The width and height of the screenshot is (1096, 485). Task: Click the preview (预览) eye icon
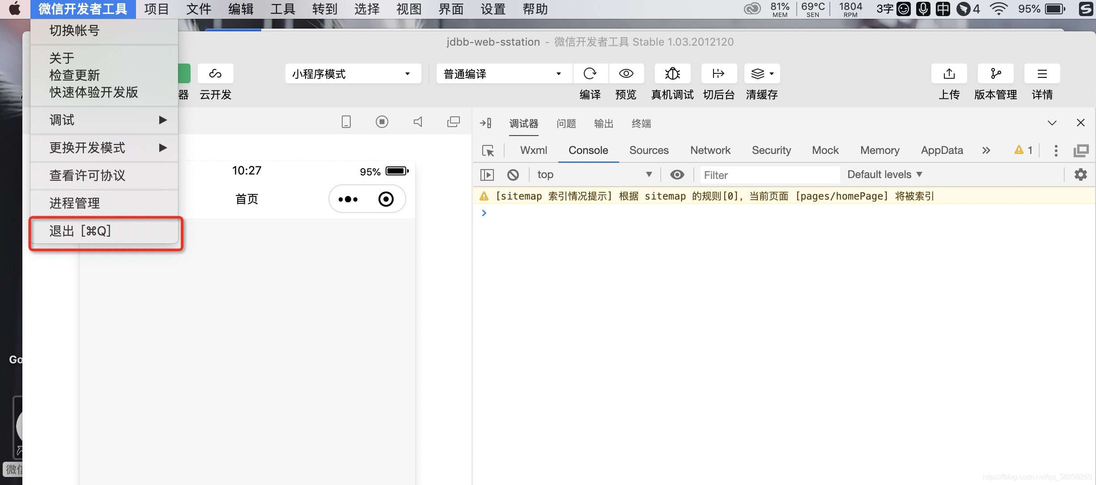tap(626, 73)
